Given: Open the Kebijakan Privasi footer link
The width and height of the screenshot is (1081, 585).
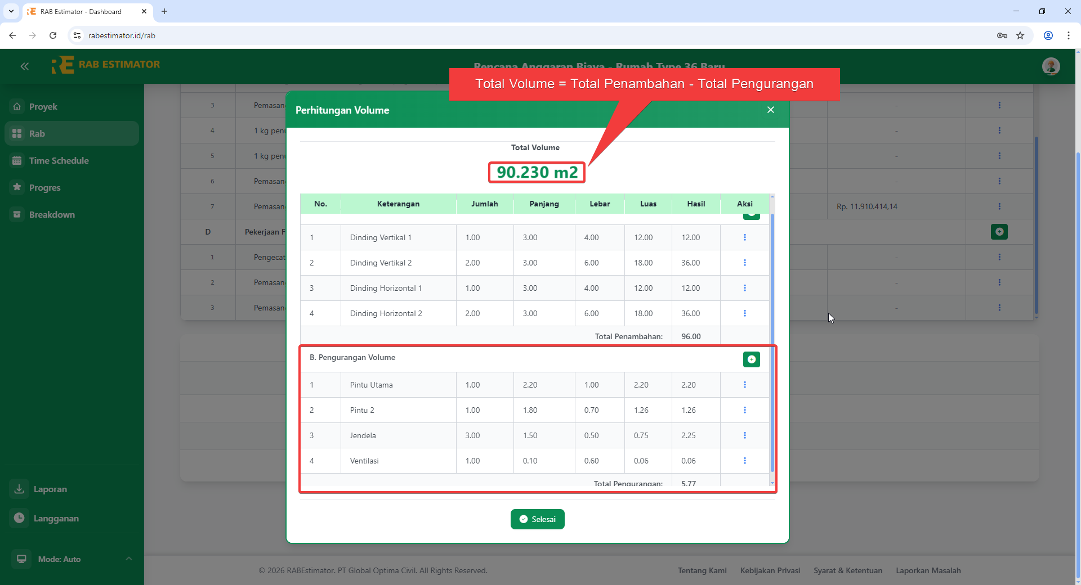Looking at the screenshot, I should (770, 570).
